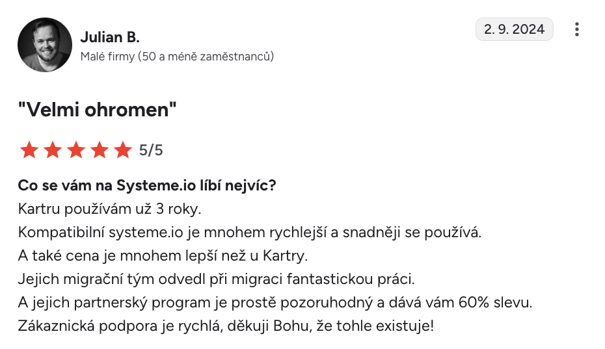Click the first red rating star

(29, 151)
